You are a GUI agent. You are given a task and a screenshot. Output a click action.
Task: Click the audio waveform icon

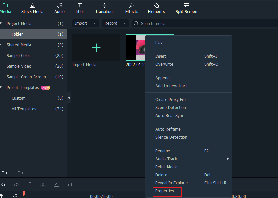tap(70, 185)
